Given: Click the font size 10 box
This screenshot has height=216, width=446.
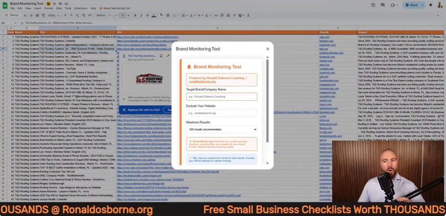Looking at the screenshot, I should pyautogui.click(x=122, y=15).
